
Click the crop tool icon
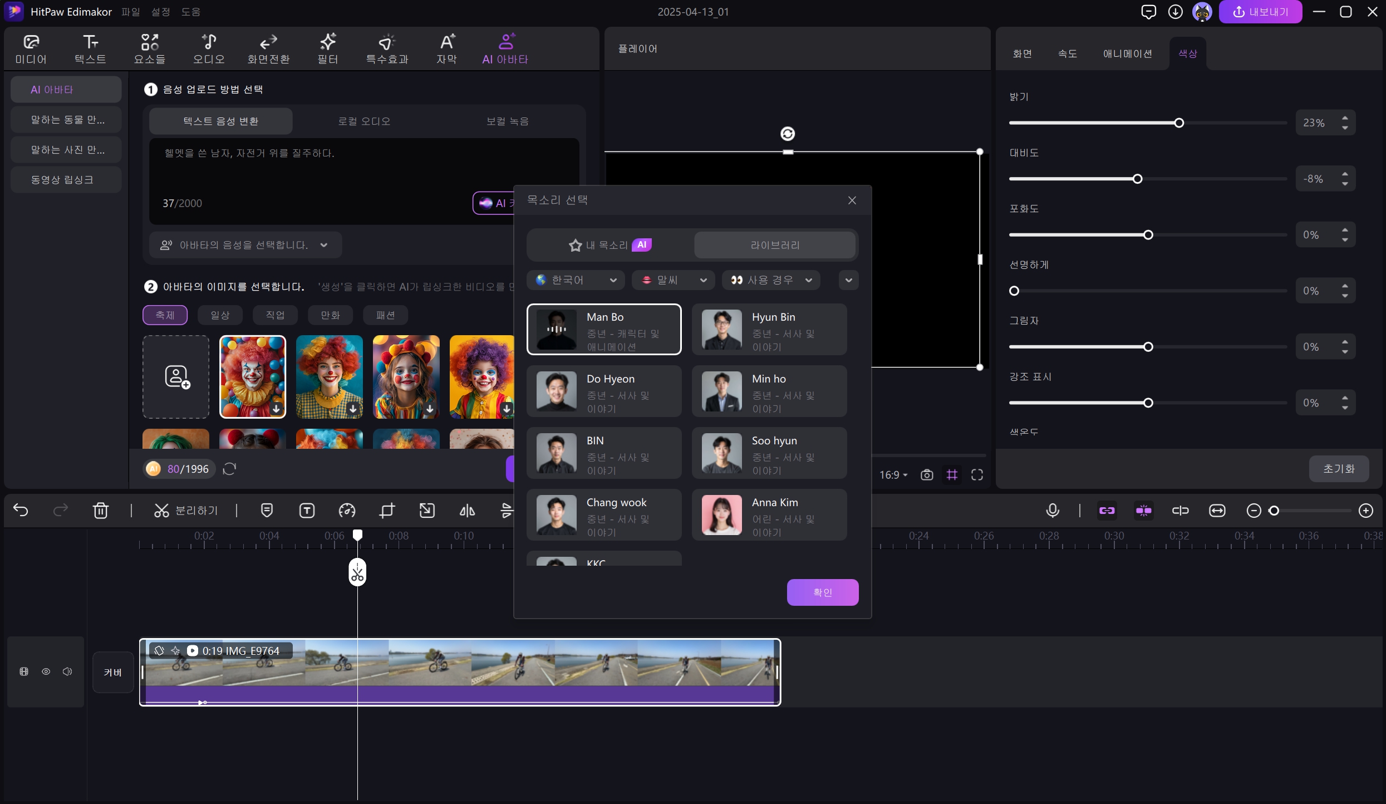point(387,511)
